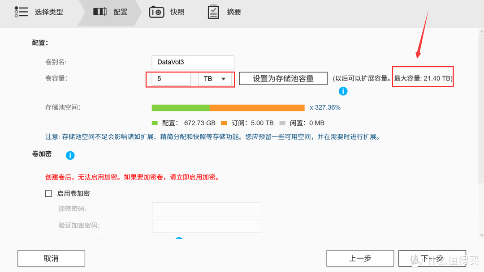Click 设置为存储池容量 button

click(x=283, y=79)
